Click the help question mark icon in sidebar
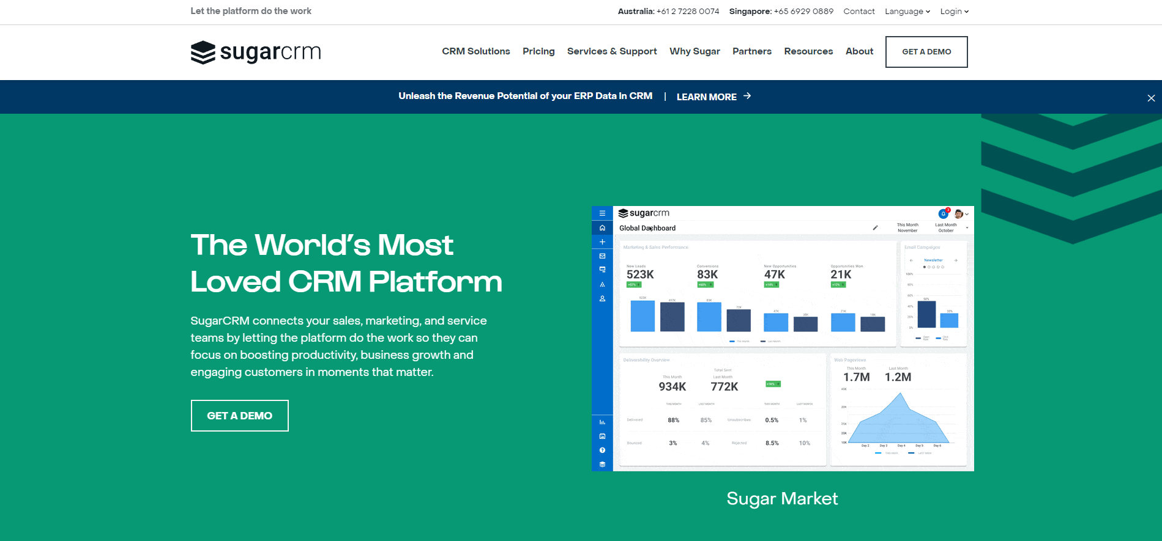Image resolution: width=1162 pixels, height=541 pixels. [x=602, y=451]
